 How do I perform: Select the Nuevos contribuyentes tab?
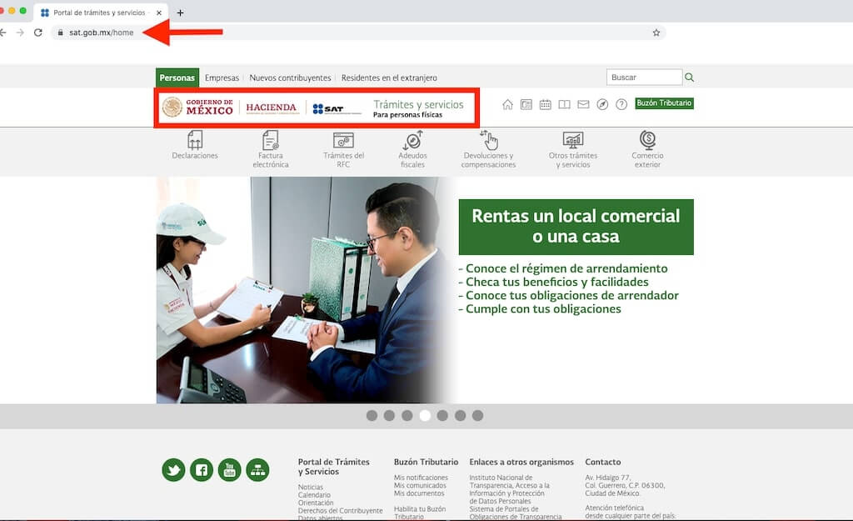(290, 78)
